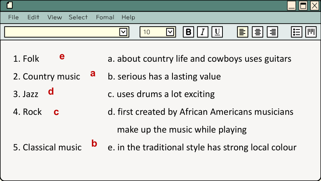Viewport: 321px width, 181px height.
Task: Maximize the editor window
Action: coord(303,6)
